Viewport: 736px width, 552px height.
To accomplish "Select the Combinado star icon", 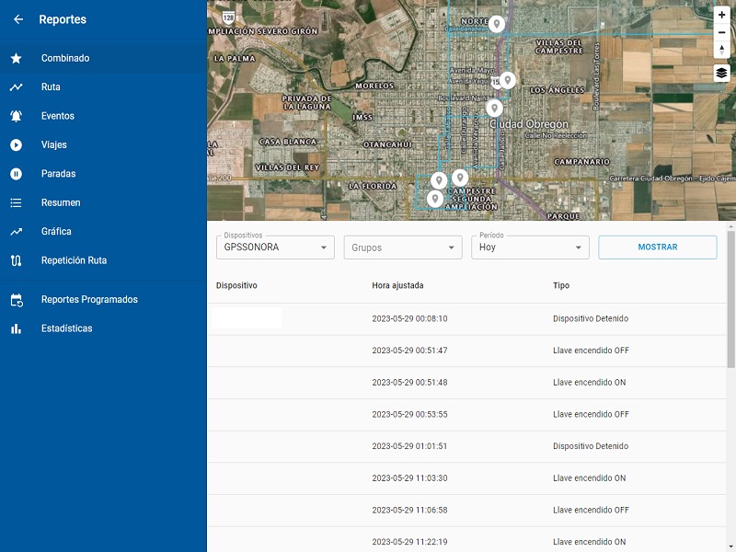I will coord(17,58).
